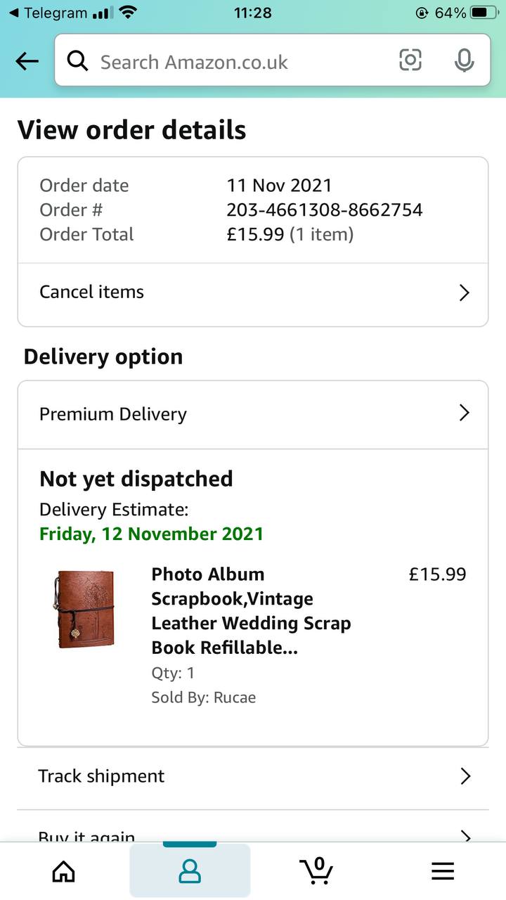Open the shopping basket icon
The image size is (506, 900).
316,870
